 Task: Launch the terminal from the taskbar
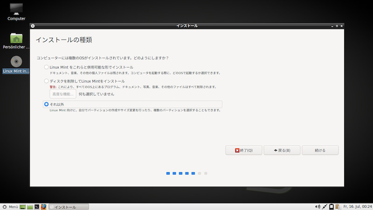tap(37, 207)
